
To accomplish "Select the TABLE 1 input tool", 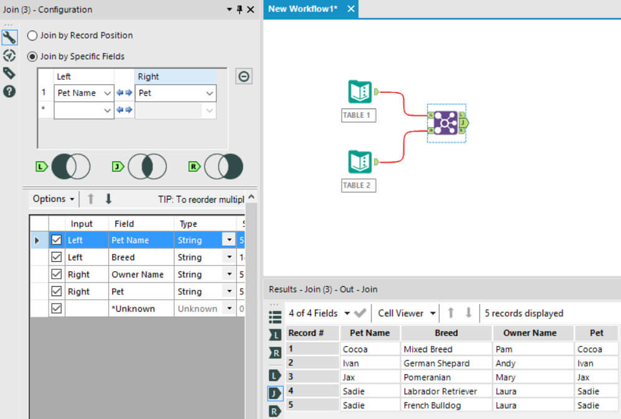I will (359, 92).
